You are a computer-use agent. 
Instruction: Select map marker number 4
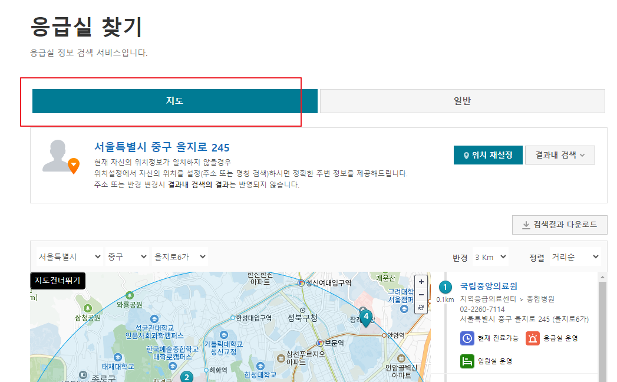pyautogui.click(x=366, y=318)
